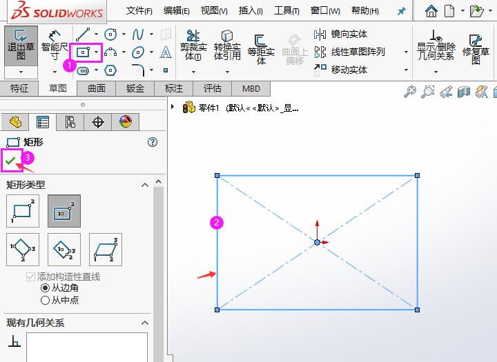Pin the menu bar with pushpin
The image size is (497, 362).
(x=401, y=12)
